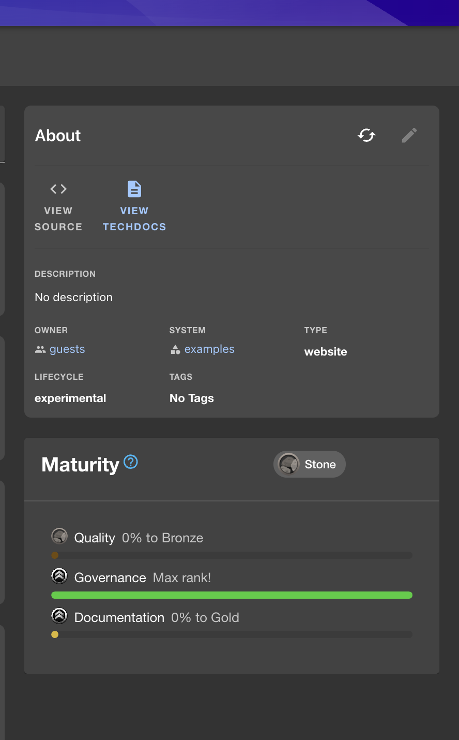459x740 pixels.
Task: Click the Governance rank medal icon
Action: [59, 576]
